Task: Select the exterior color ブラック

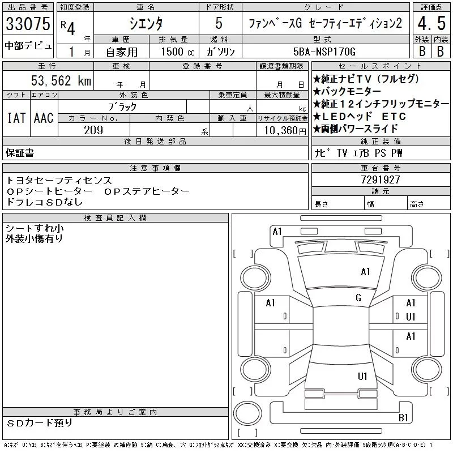Action: click(122, 107)
